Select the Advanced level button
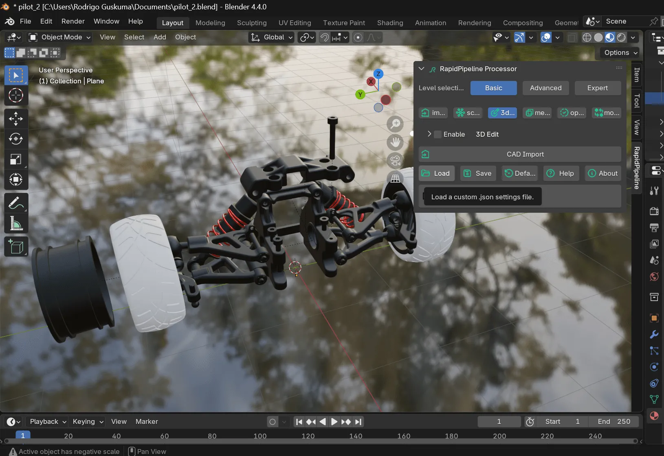The height and width of the screenshot is (456, 664). 545,88
